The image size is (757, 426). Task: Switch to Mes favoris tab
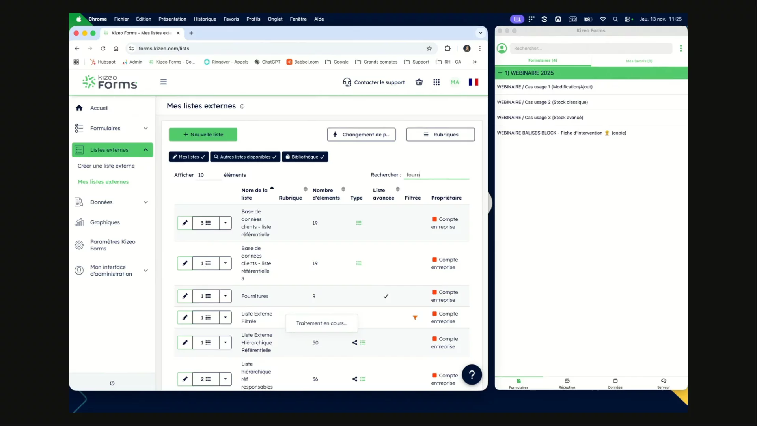639,61
